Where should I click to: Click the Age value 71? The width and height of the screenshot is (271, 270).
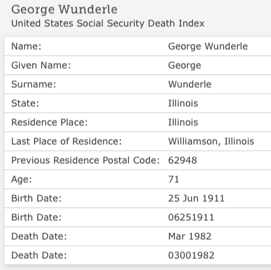173,180
